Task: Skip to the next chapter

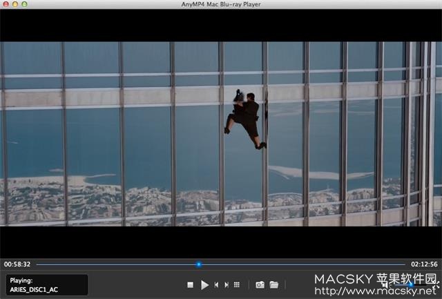Action: 227,285
